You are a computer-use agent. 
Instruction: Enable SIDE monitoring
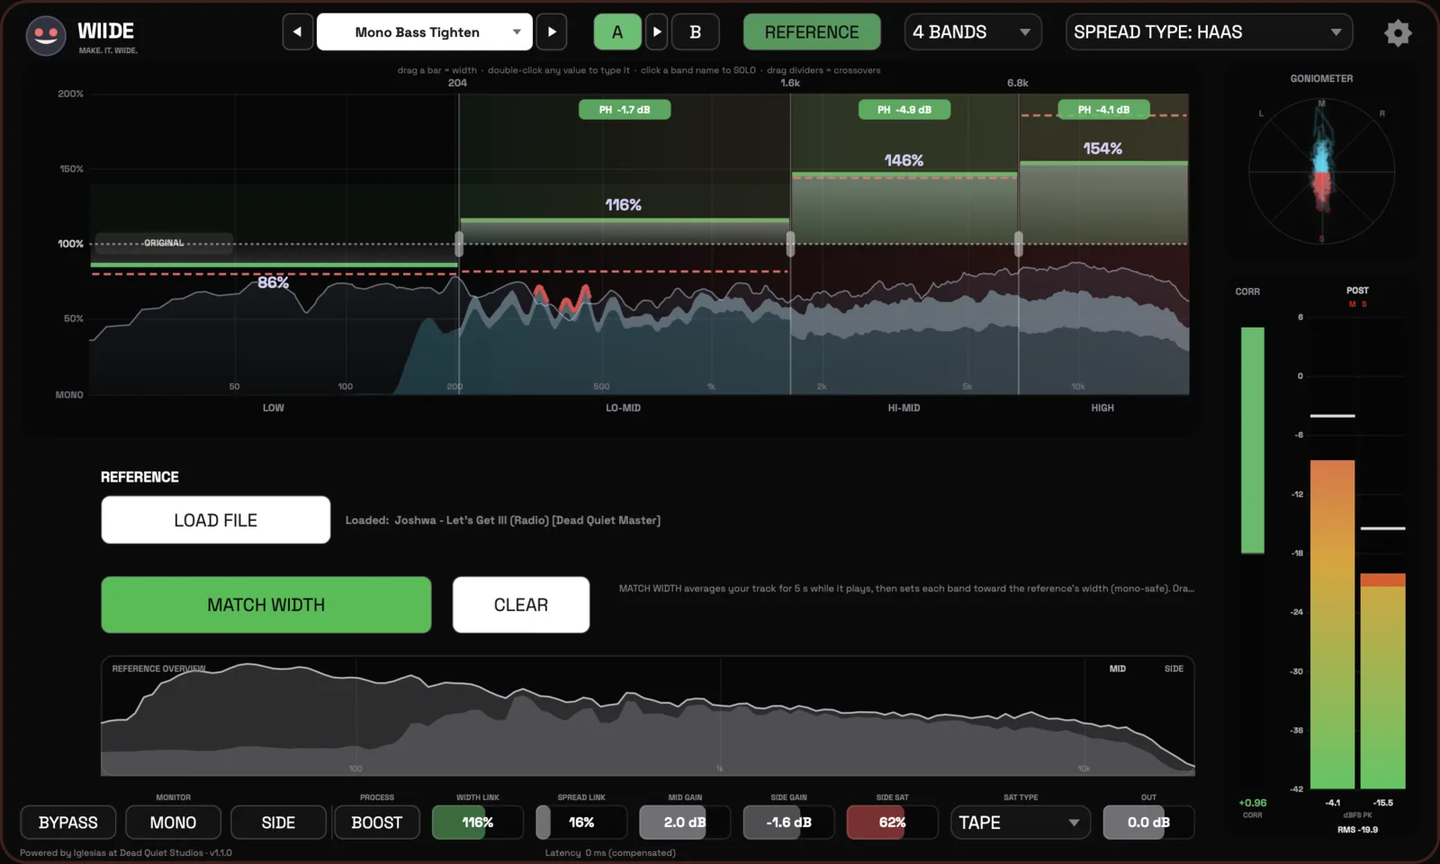click(278, 823)
